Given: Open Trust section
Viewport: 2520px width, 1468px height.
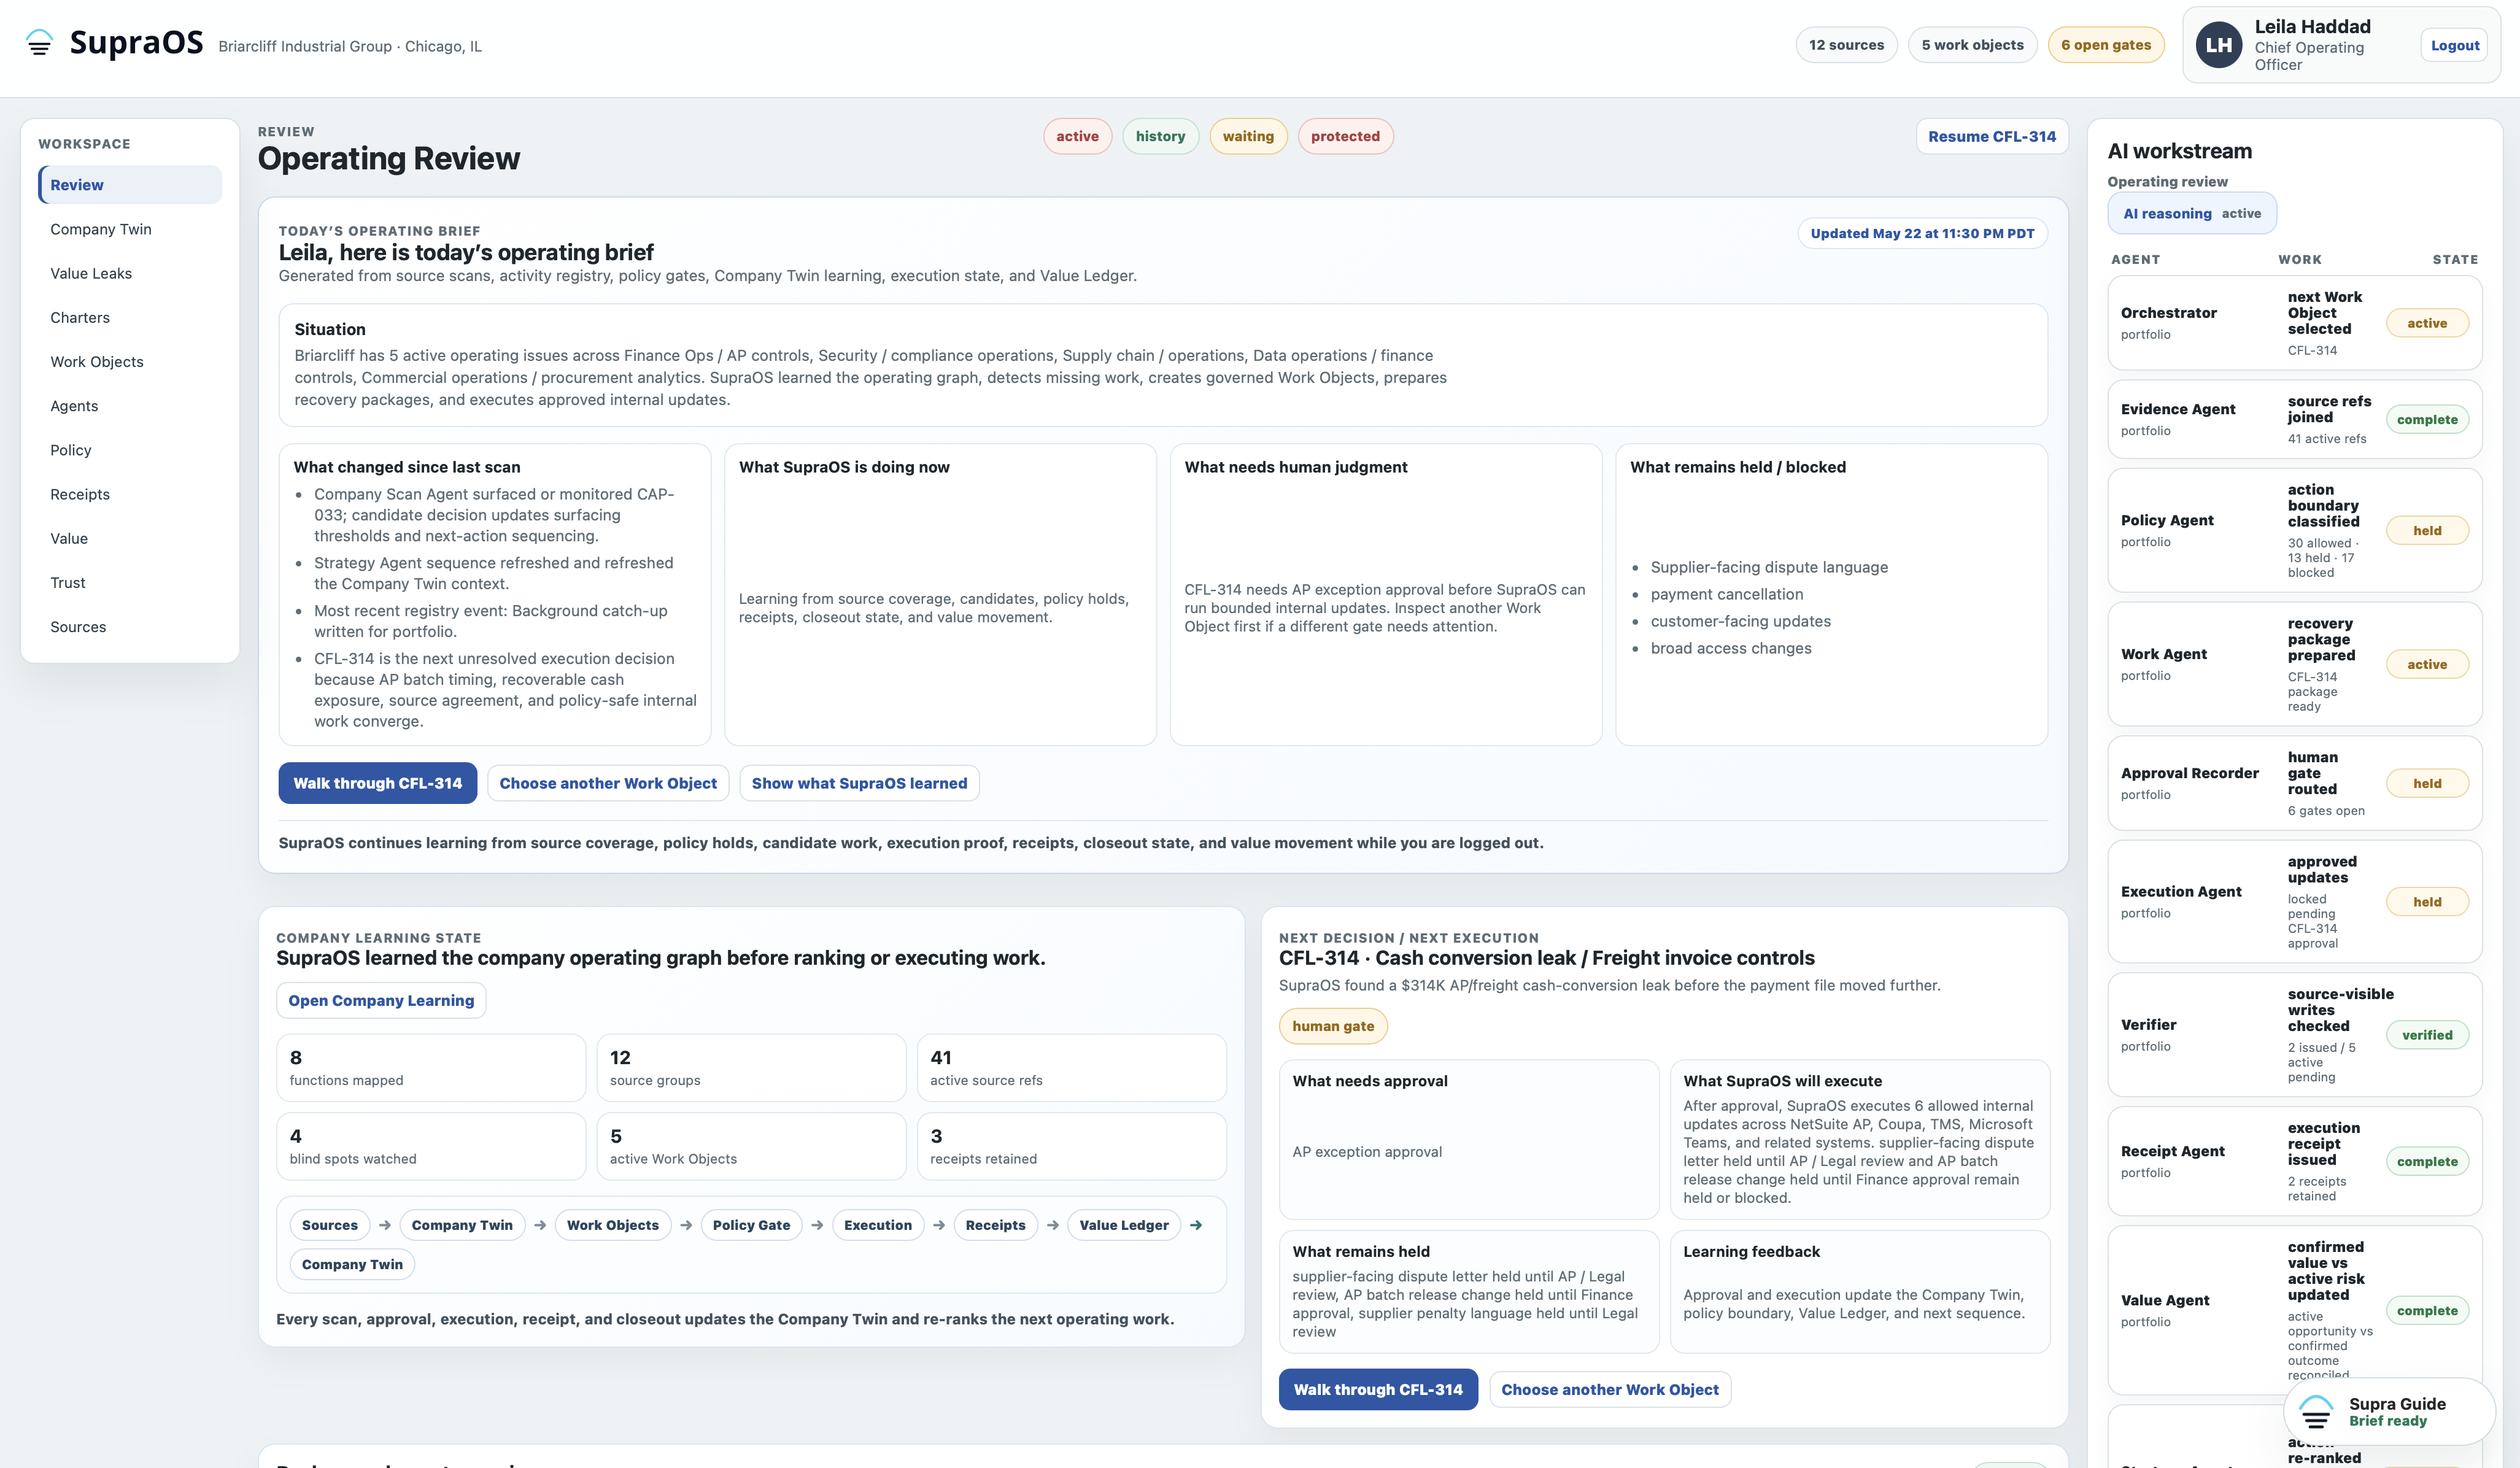Looking at the screenshot, I should coord(130,582).
